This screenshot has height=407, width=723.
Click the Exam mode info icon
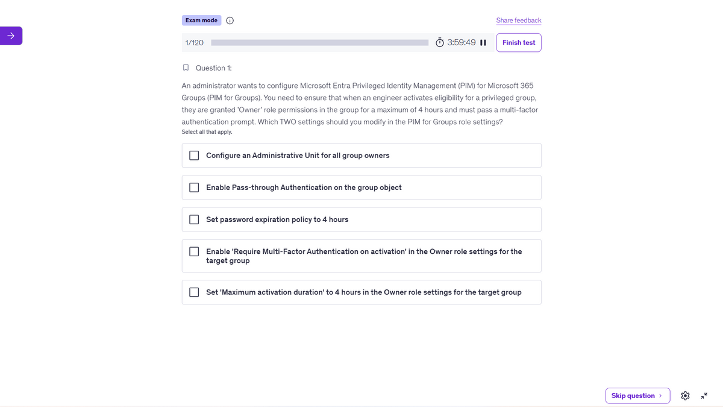point(230,21)
